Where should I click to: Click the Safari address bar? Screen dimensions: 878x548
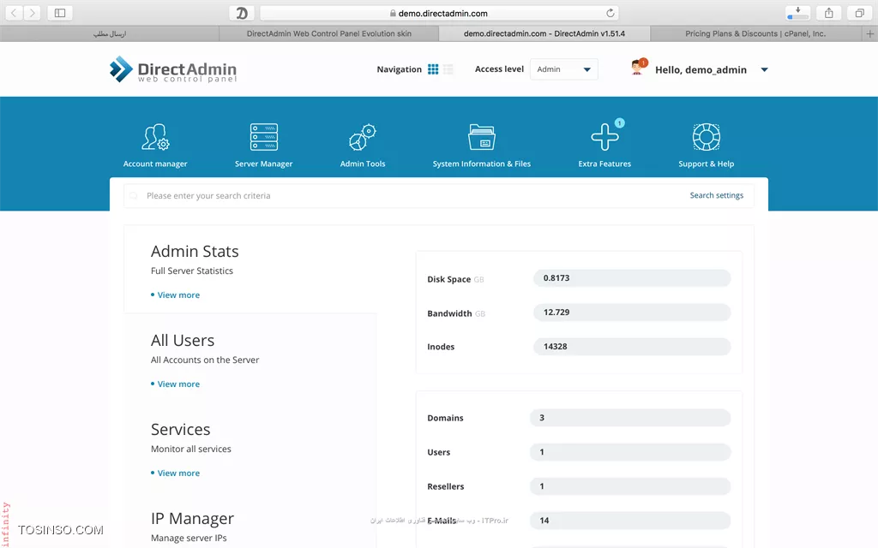click(x=440, y=13)
